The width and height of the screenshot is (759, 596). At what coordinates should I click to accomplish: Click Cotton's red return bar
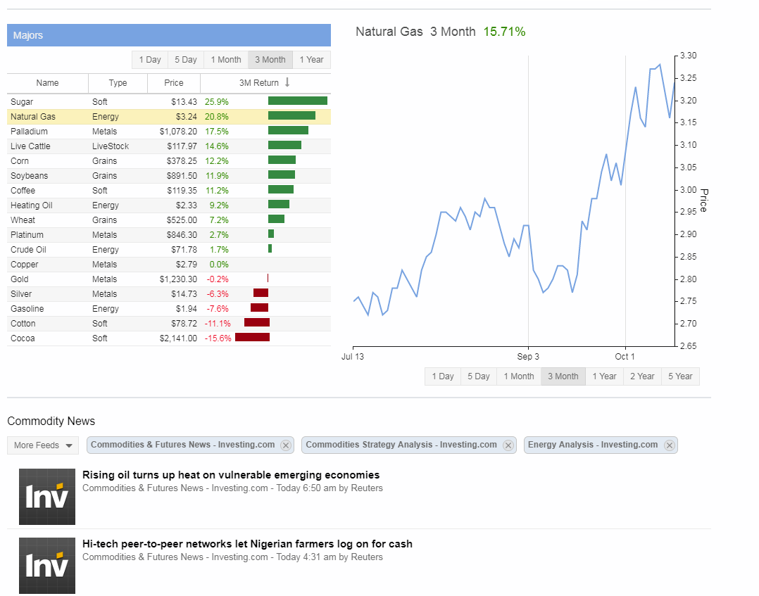(257, 323)
